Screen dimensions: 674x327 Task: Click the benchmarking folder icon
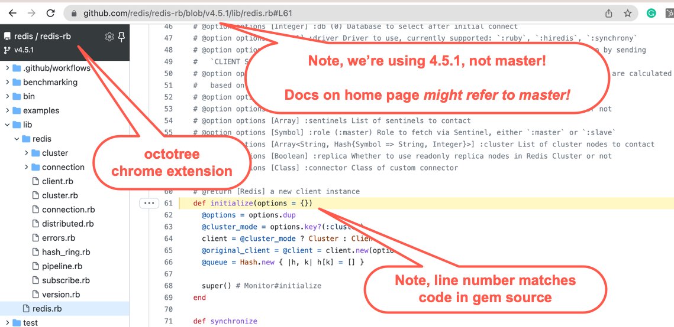[x=17, y=82]
